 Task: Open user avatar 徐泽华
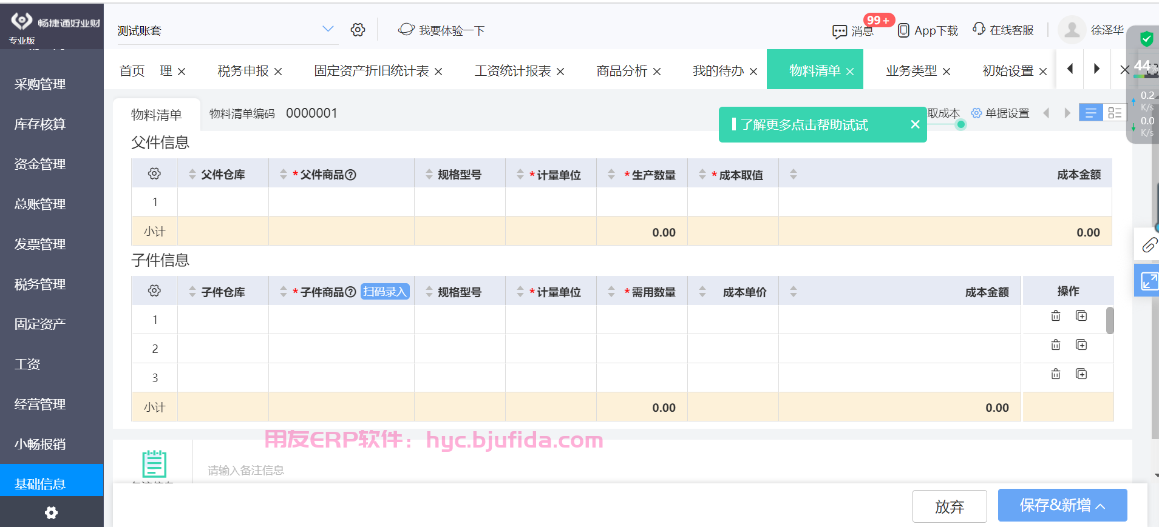click(x=1072, y=30)
